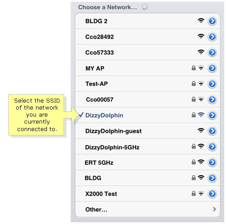Select the DizzyDolphin-guest network

click(x=147, y=131)
